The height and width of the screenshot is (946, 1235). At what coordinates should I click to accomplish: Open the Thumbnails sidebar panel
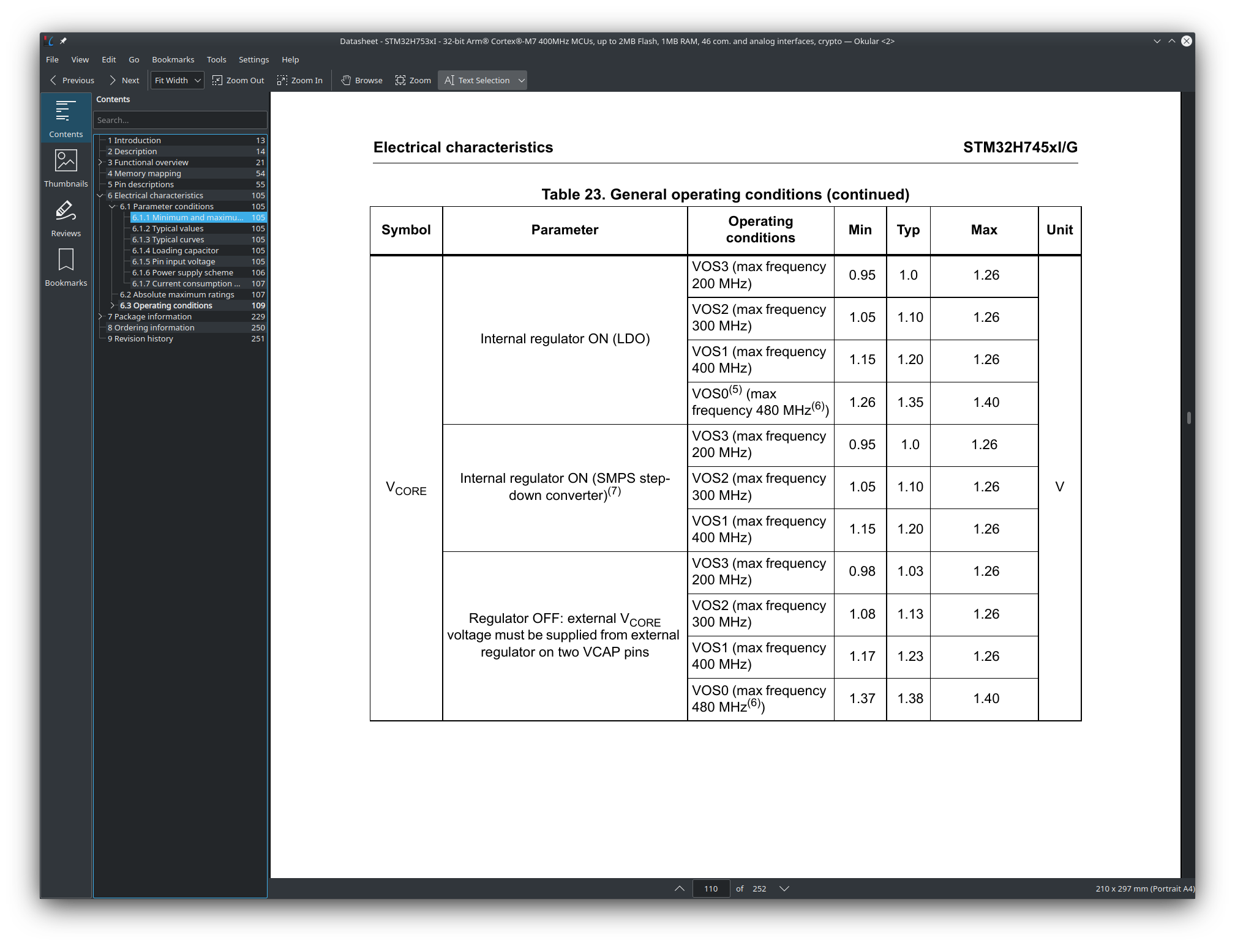click(66, 168)
